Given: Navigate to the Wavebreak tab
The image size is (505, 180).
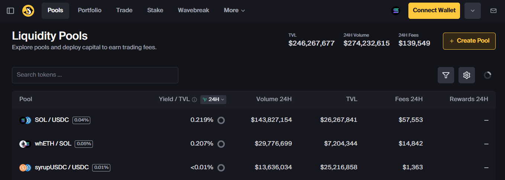Looking at the screenshot, I should (x=194, y=10).
